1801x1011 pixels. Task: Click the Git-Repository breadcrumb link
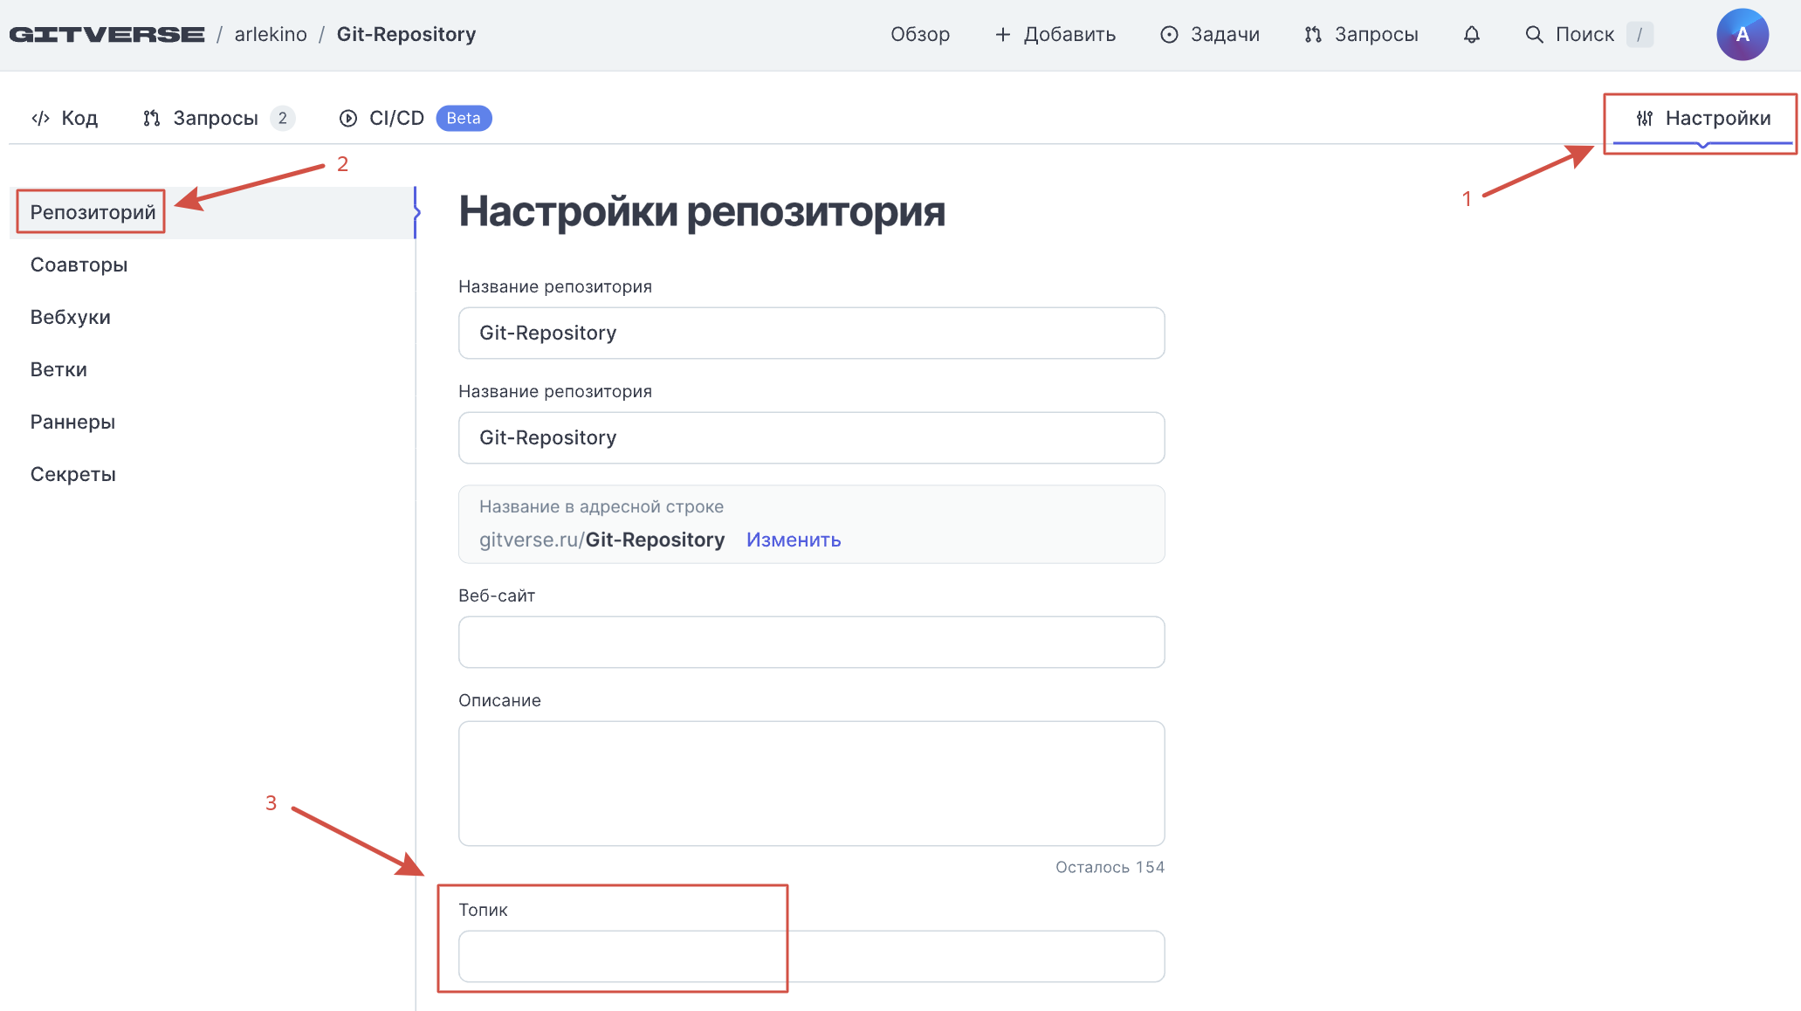pyautogui.click(x=406, y=34)
